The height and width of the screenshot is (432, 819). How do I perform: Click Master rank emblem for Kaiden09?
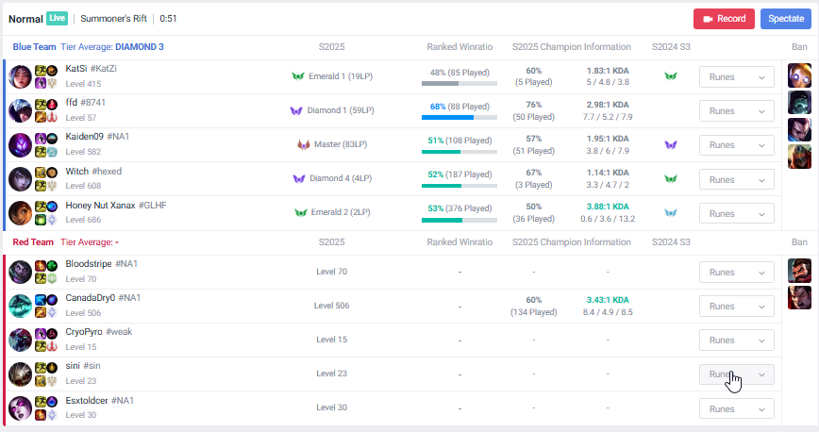[304, 144]
